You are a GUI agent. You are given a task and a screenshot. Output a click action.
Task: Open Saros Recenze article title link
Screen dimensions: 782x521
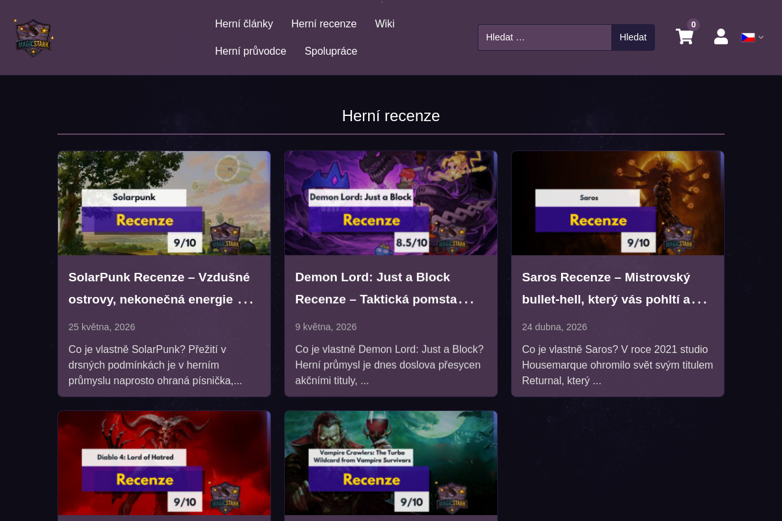615,289
